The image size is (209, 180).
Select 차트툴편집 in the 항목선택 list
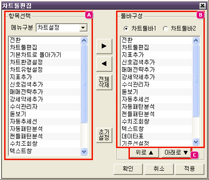point(45,47)
